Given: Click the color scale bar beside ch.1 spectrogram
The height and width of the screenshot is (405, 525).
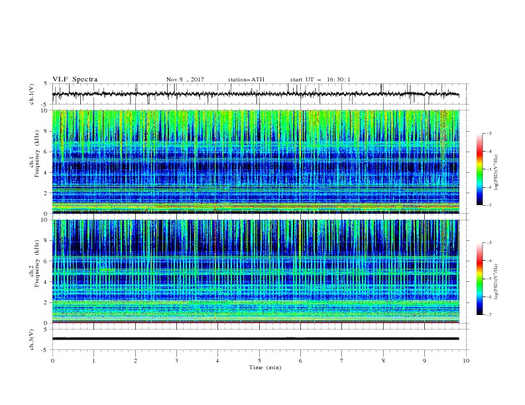Looking at the screenshot, I should coord(479,169).
